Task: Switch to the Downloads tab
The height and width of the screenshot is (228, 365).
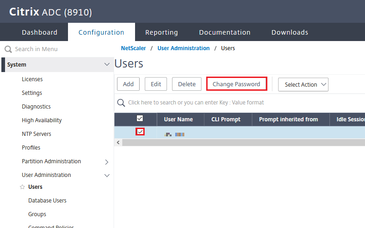Action: [x=290, y=32]
